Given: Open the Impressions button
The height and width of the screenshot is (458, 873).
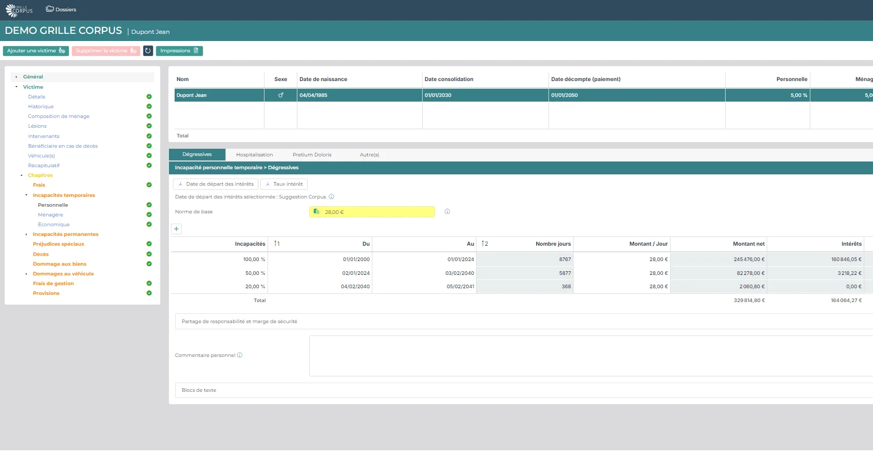Looking at the screenshot, I should [179, 51].
